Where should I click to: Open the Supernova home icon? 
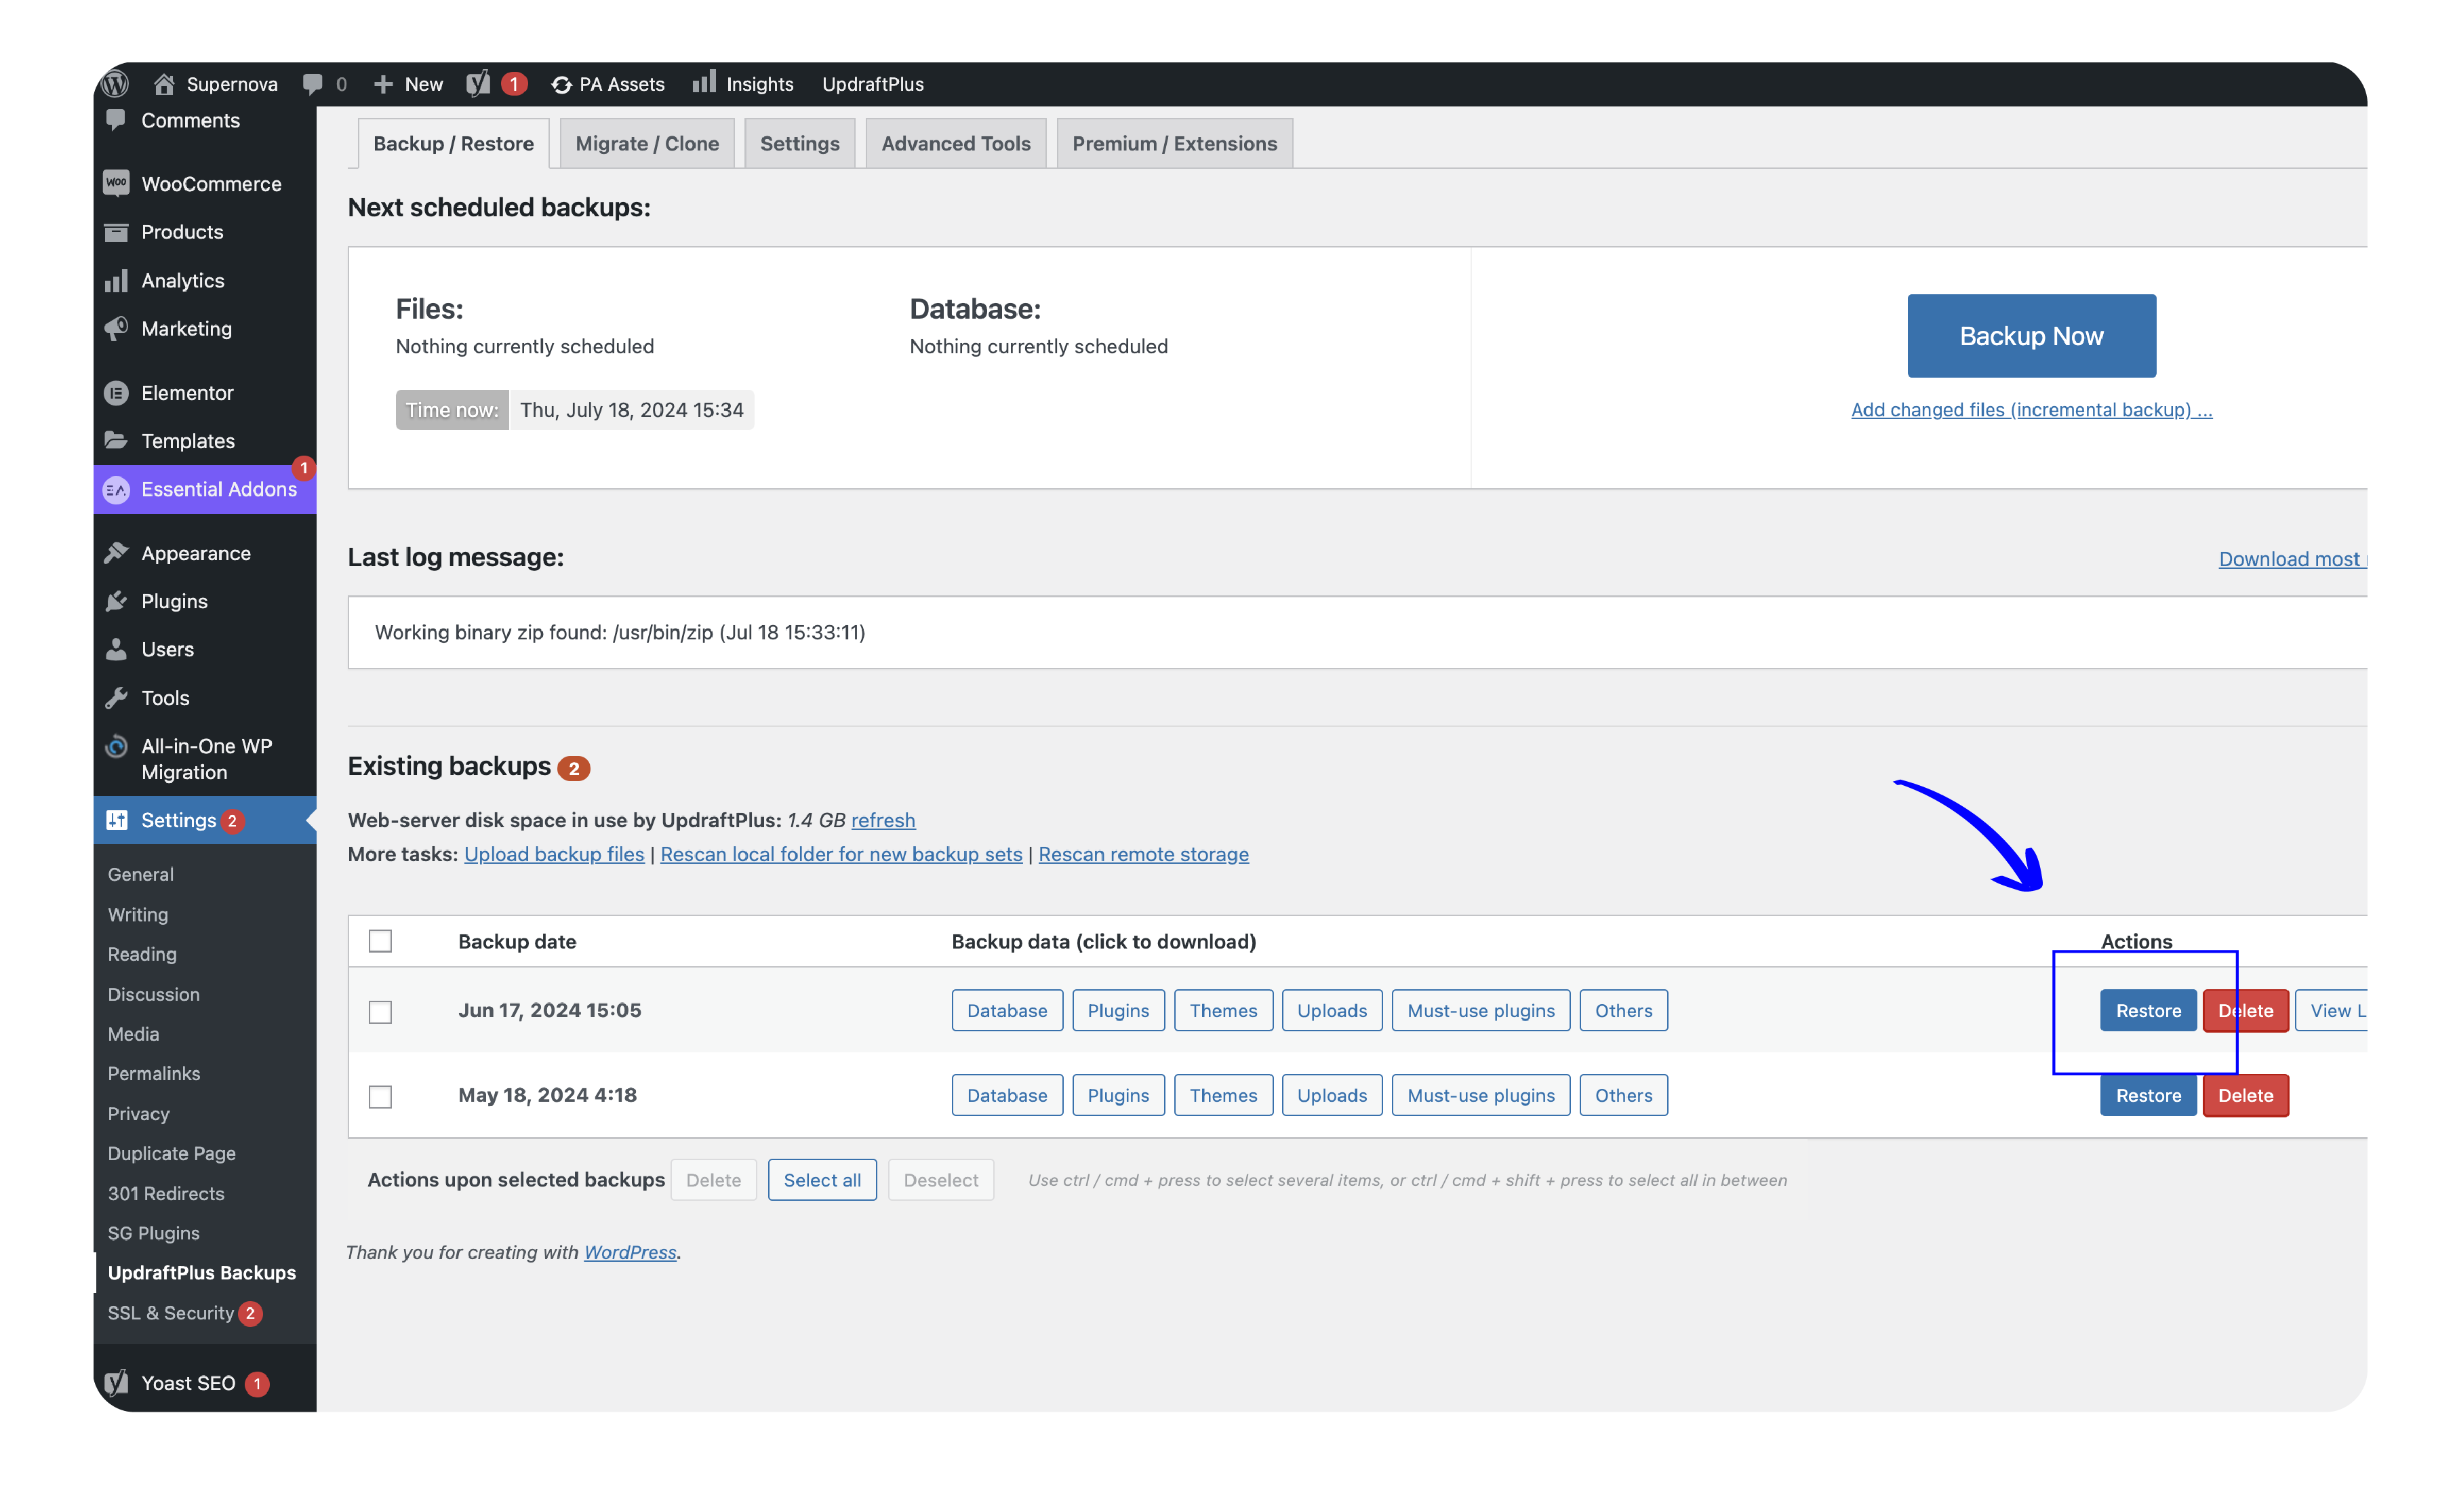(x=165, y=84)
